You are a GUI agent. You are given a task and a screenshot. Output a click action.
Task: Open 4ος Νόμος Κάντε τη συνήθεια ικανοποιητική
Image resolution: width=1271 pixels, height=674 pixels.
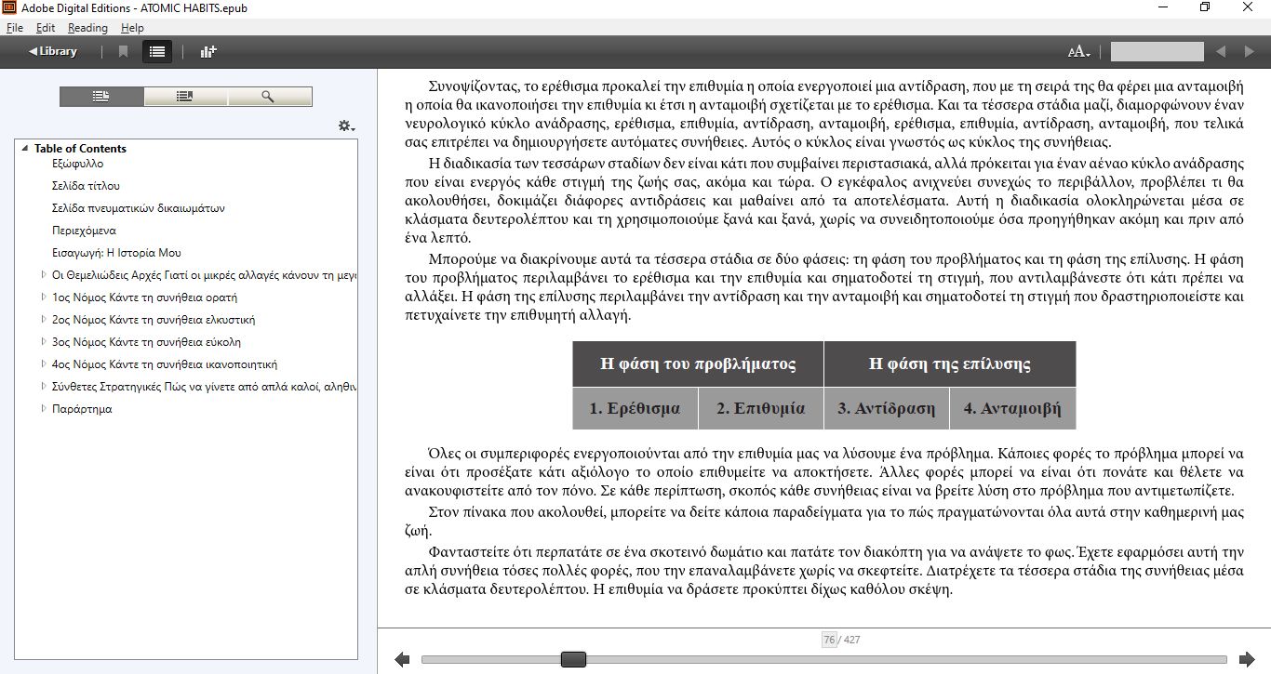[165, 364]
